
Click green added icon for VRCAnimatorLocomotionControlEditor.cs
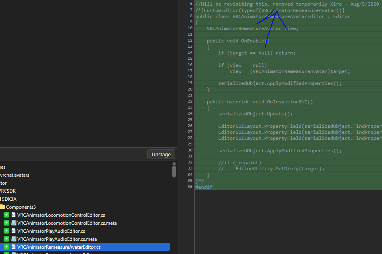pos(6,215)
